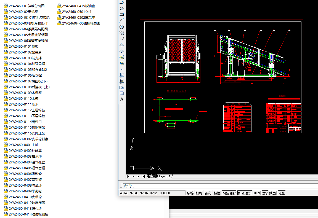Select the Multiline Text (A) tool
Image resolution: width=318 pixels, height=218 pixels.
pos(122,99)
